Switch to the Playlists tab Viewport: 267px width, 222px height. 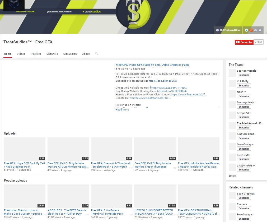[x=36, y=54]
